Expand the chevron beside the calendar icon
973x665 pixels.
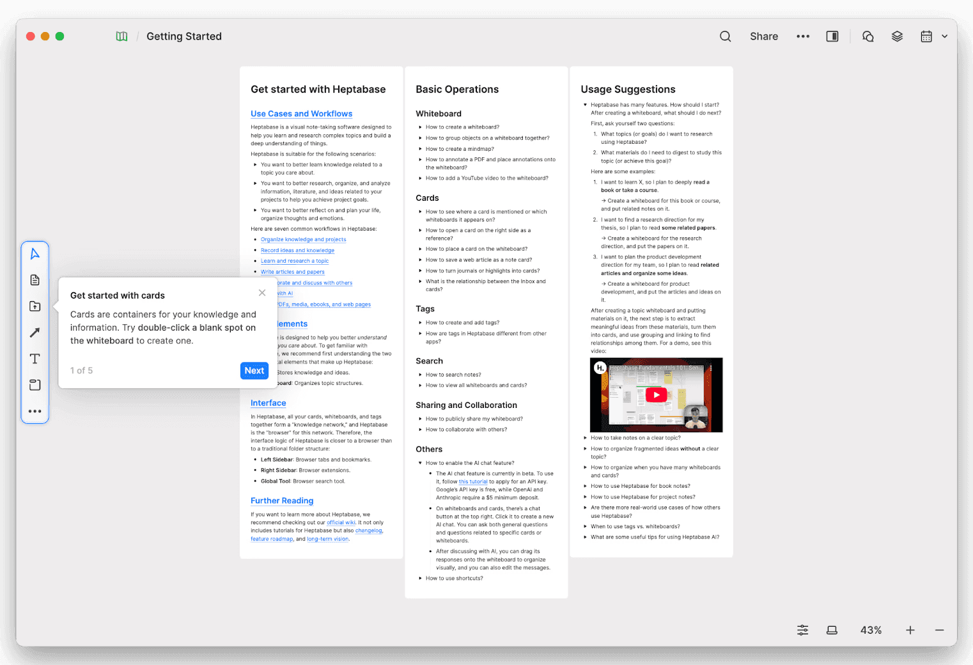(944, 36)
